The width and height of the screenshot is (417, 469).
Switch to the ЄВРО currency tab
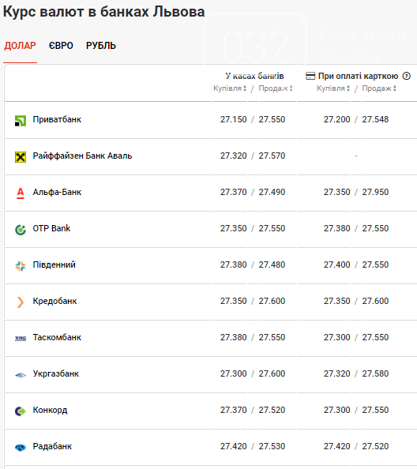[61, 46]
